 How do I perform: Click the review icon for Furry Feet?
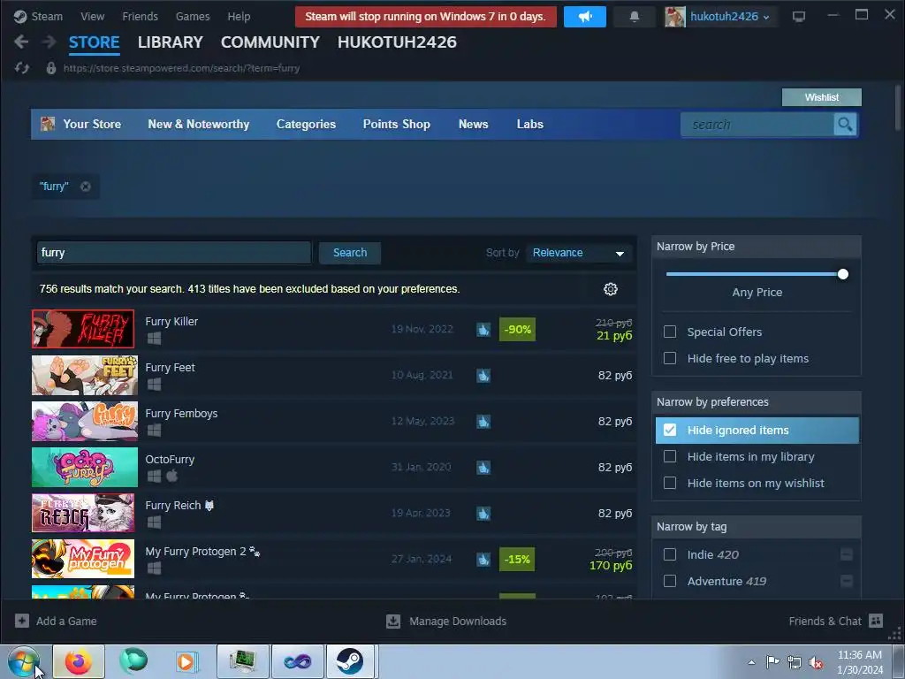pyautogui.click(x=483, y=376)
